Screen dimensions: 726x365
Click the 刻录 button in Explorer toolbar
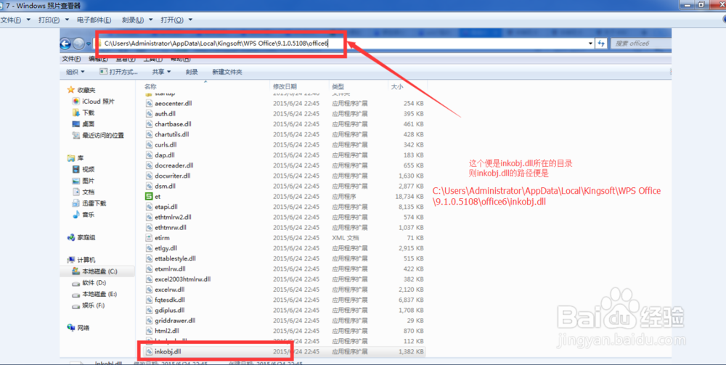[x=192, y=72]
